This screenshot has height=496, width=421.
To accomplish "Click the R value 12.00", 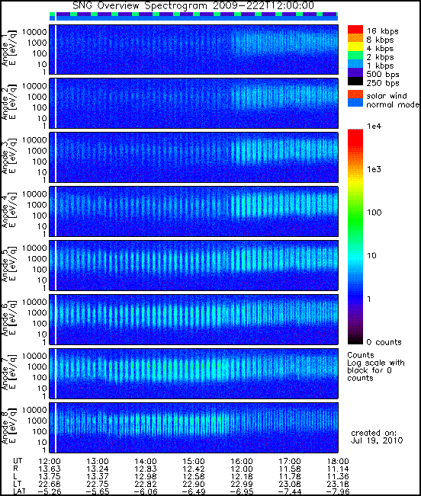I will (242, 469).
